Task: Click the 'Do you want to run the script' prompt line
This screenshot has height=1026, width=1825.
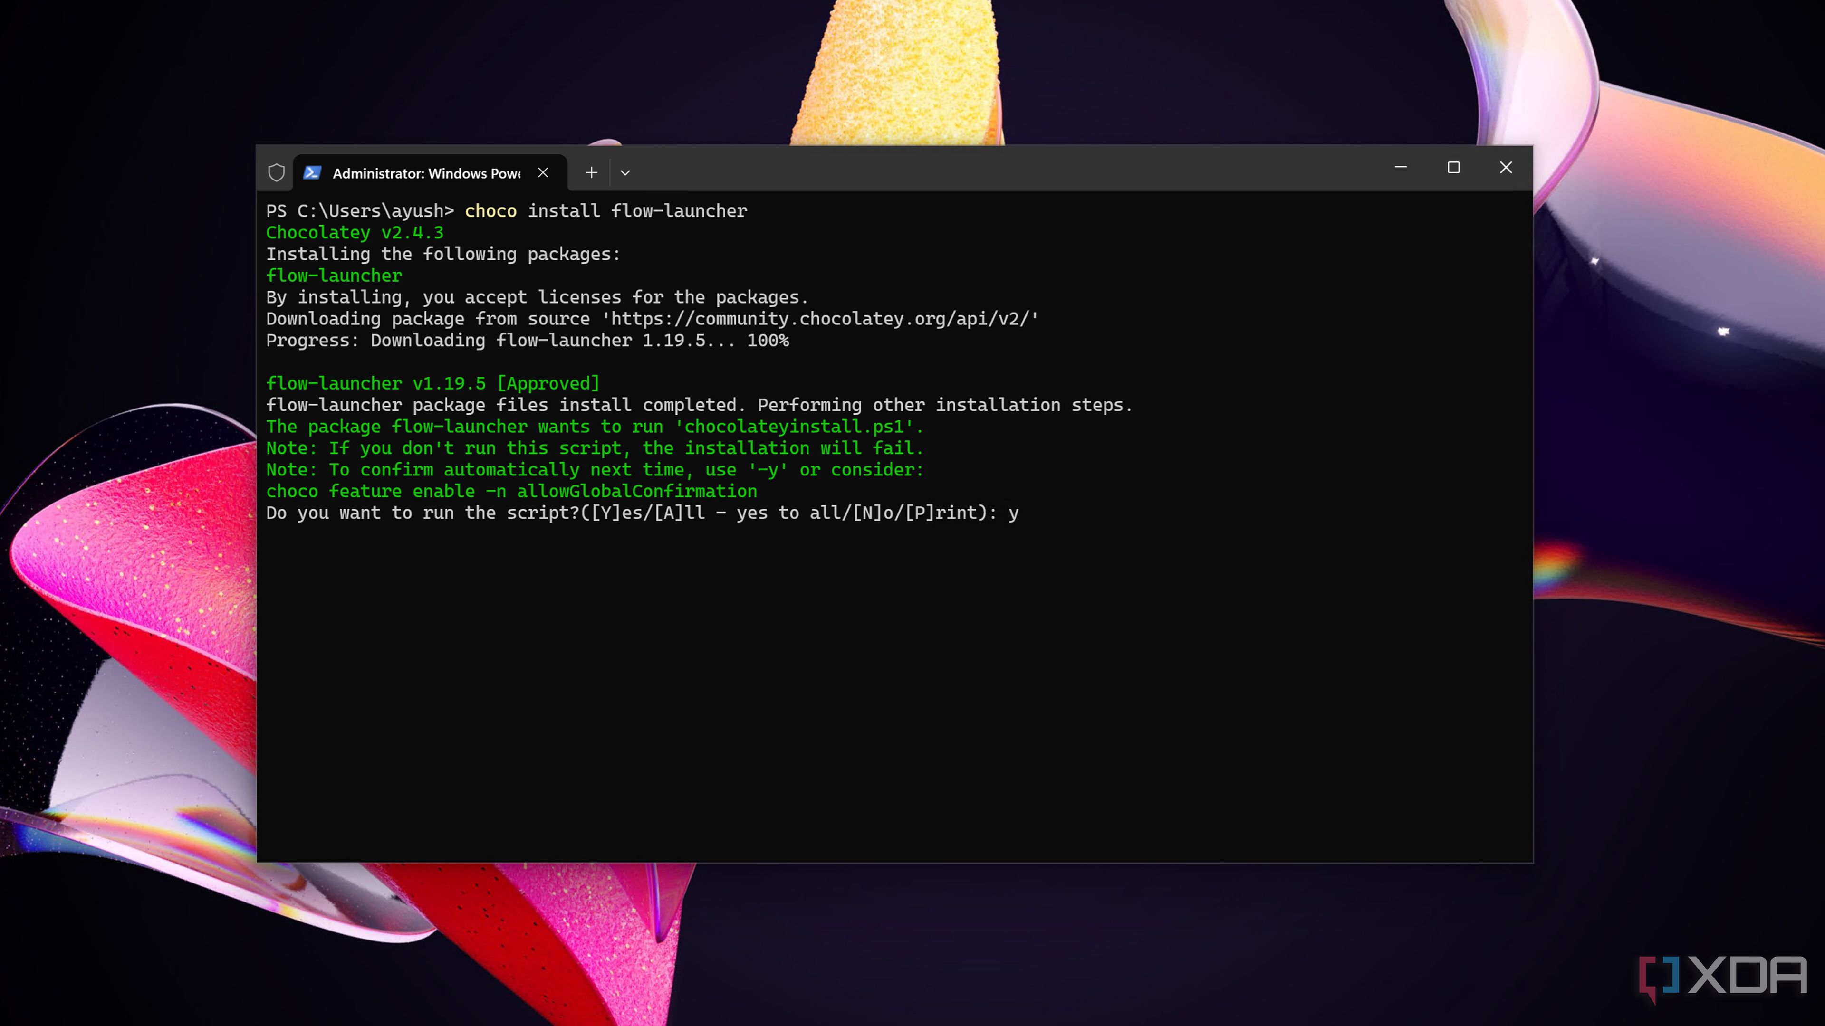Action: [x=642, y=513]
